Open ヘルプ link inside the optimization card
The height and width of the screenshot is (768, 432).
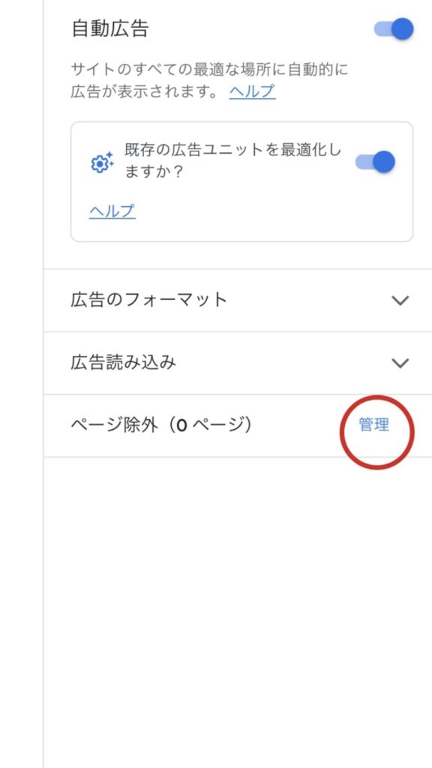tap(112, 211)
